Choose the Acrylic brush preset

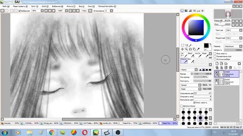[x=198, y=55]
